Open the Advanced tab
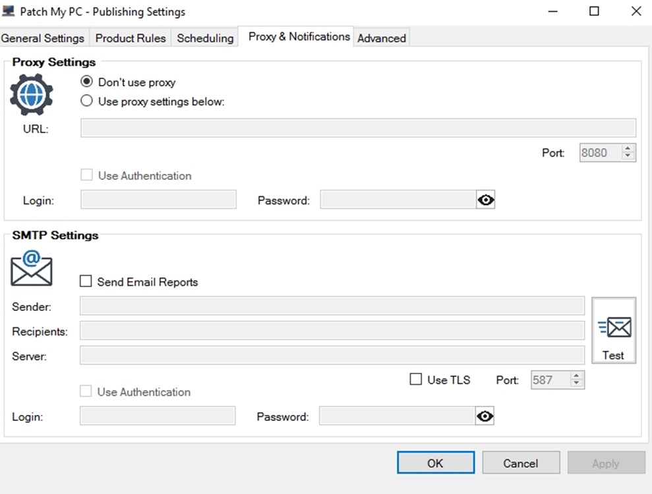This screenshot has width=652, height=494. 382,38
